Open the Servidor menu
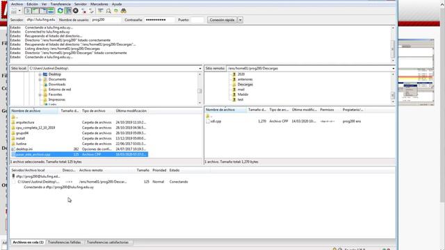445x250 pixels. (81, 4)
